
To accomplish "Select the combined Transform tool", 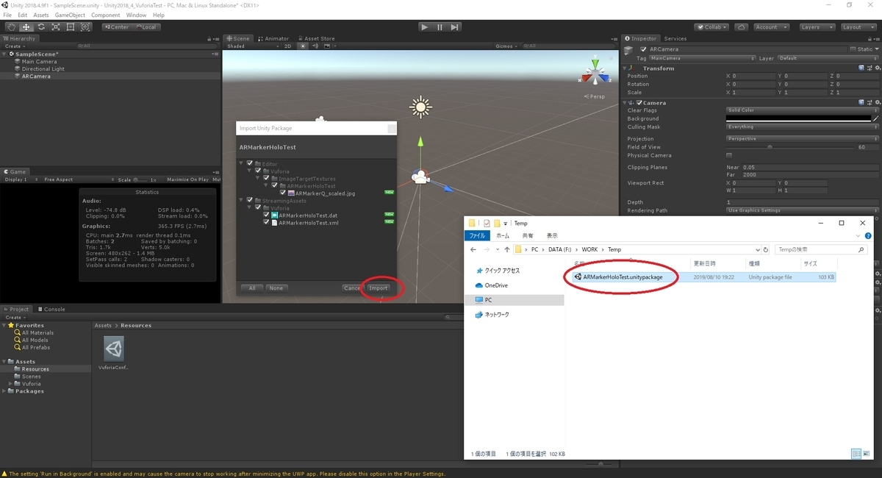I will click(85, 27).
